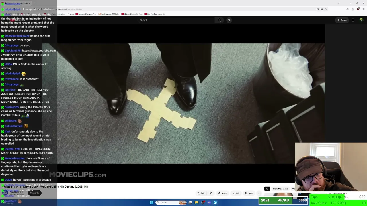Subscribe to the Movieclips channel
This screenshot has width=367, height=206.
click(x=35, y=193)
